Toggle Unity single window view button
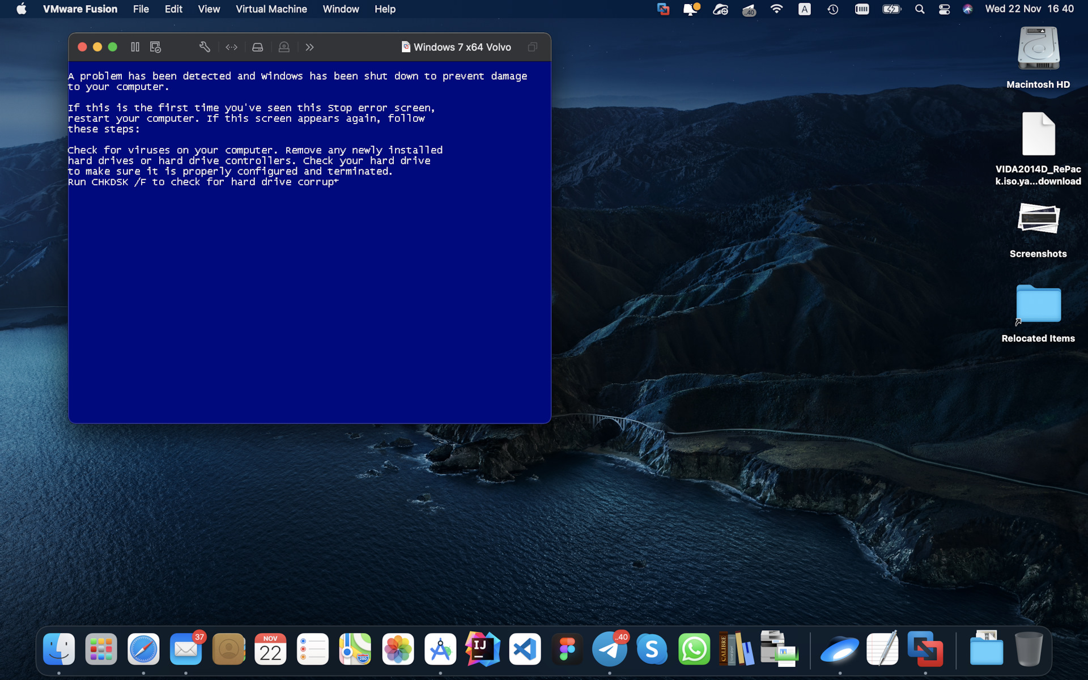The image size is (1088, 680). (532, 47)
